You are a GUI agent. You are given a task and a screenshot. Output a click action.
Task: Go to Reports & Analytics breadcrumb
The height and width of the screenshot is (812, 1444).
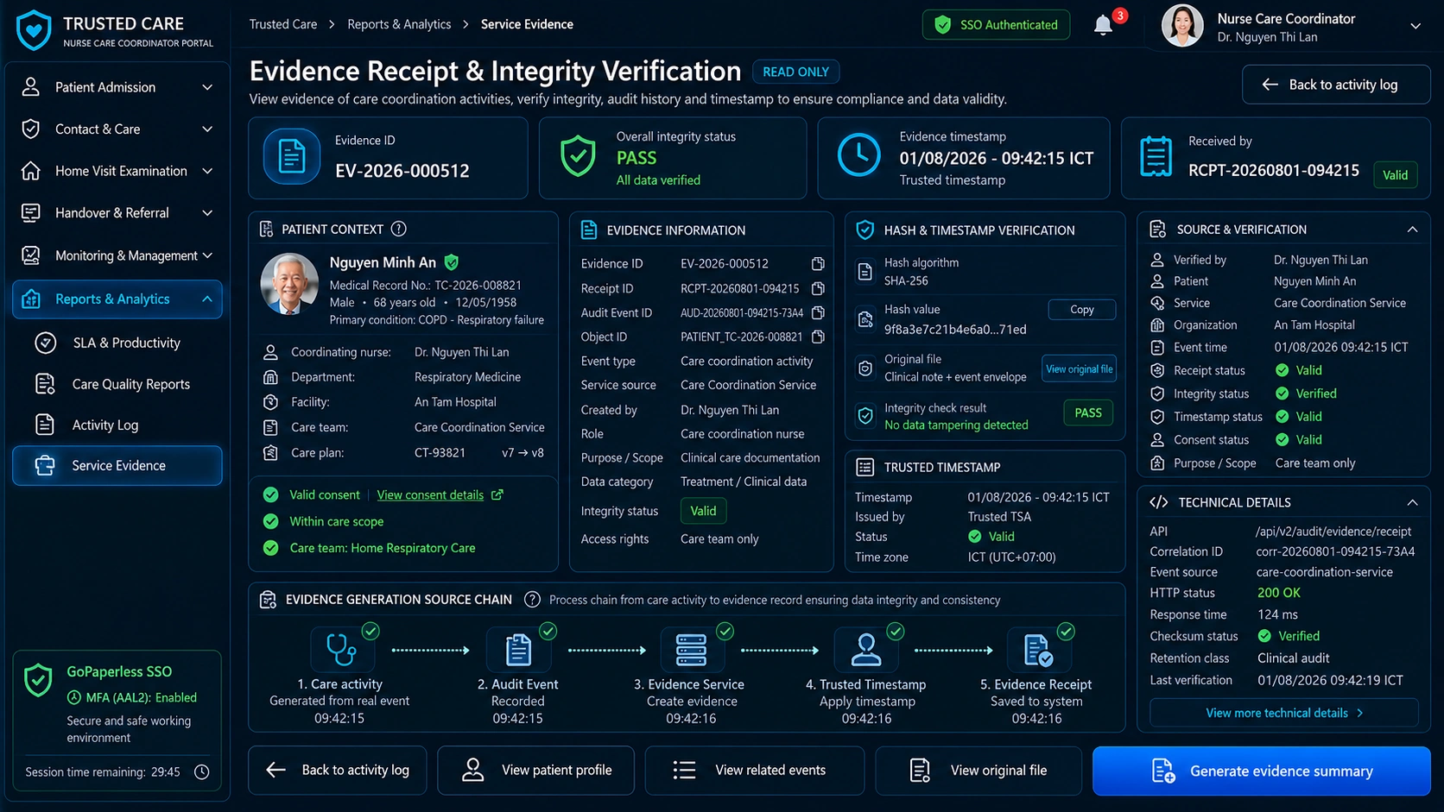coord(399,24)
